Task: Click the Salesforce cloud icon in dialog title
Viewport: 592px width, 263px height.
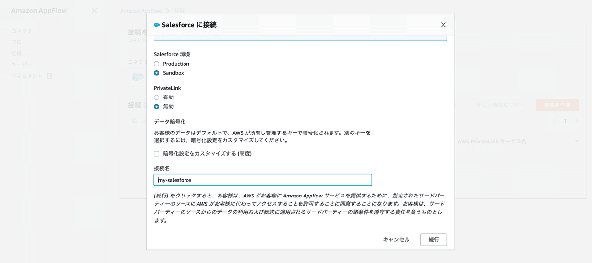Action: (x=157, y=25)
